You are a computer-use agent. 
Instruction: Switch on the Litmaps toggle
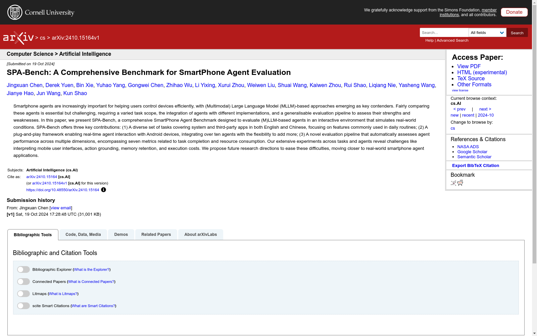coord(23,294)
